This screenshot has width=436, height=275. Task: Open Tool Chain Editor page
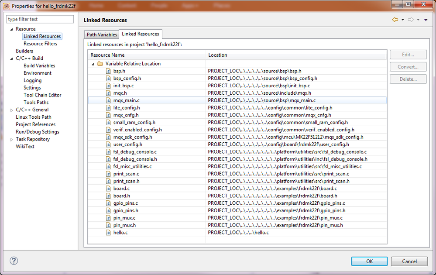tap(42, 95)
